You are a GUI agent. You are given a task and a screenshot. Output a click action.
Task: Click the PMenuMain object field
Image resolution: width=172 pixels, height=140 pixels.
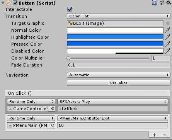[28, 125]
